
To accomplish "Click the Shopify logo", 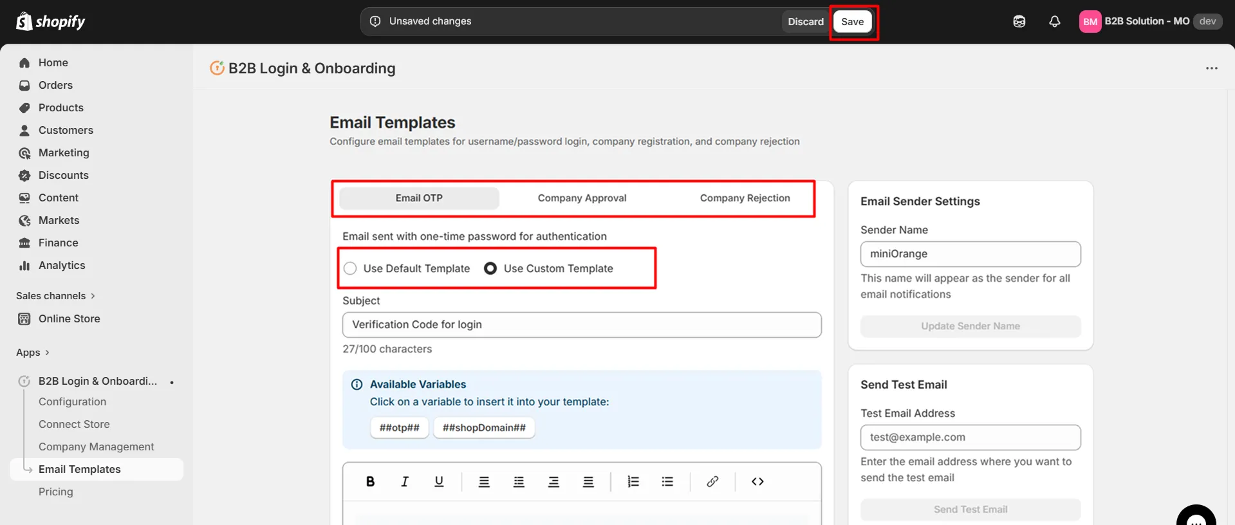I will coord(50,21).
